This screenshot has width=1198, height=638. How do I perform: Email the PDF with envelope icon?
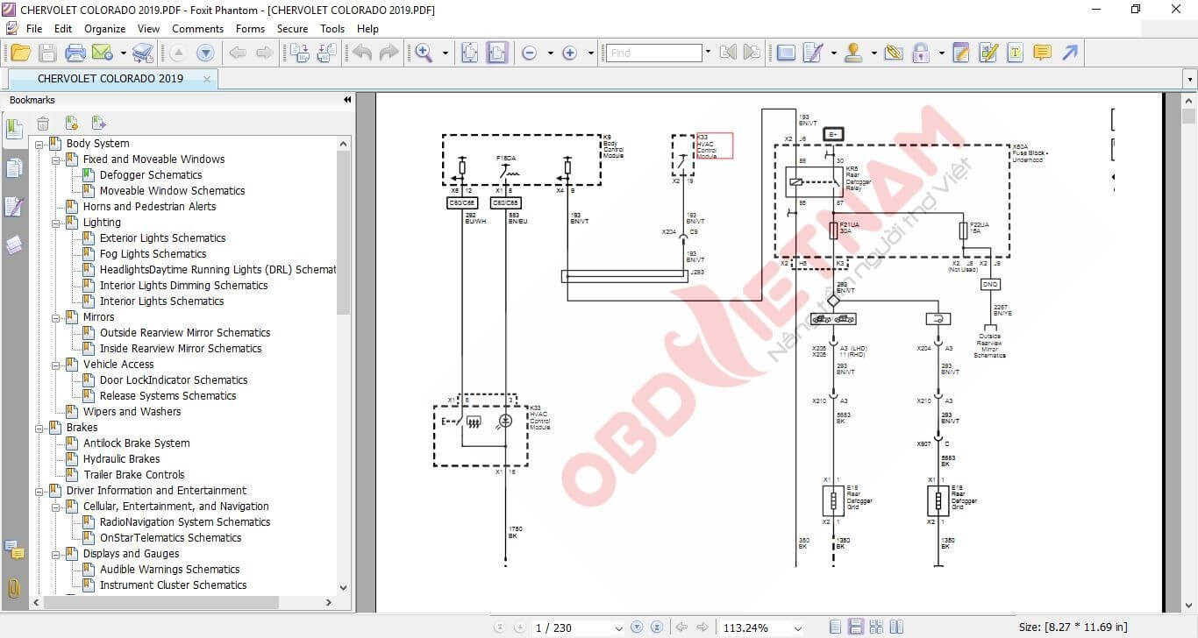click(x=102, y=53)
